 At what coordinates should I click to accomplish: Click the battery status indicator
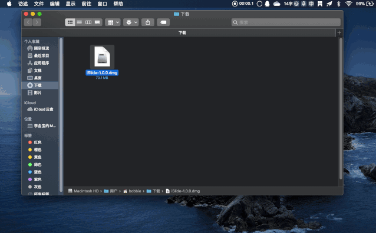coord(365,4)
